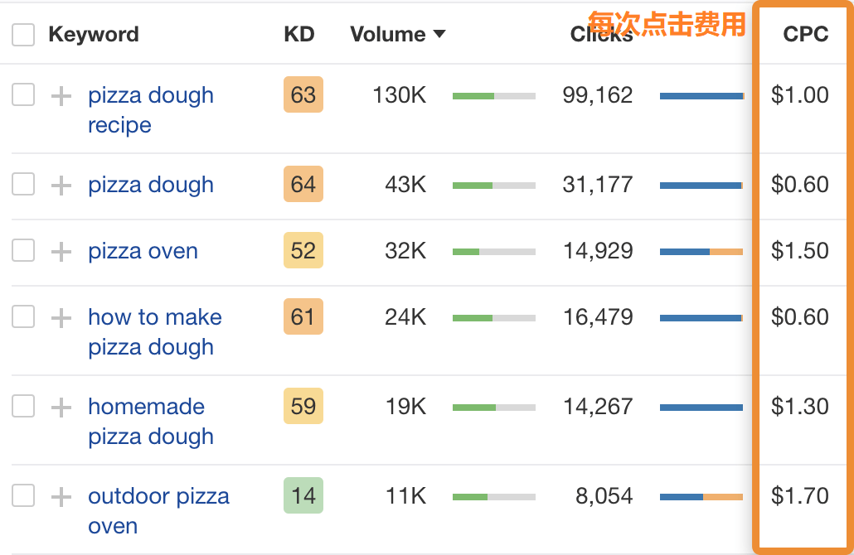
Task: Click the plus icon for "homemade pizza dough"
Action: [60, 407]
